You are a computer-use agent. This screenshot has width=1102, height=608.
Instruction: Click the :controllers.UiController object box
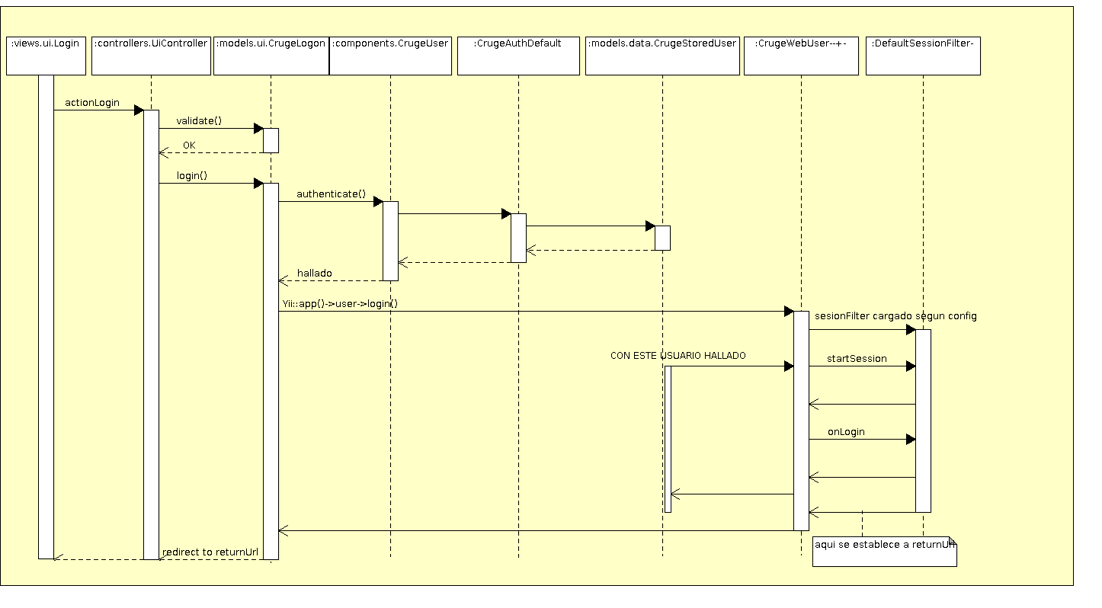(x=151, y=54)
